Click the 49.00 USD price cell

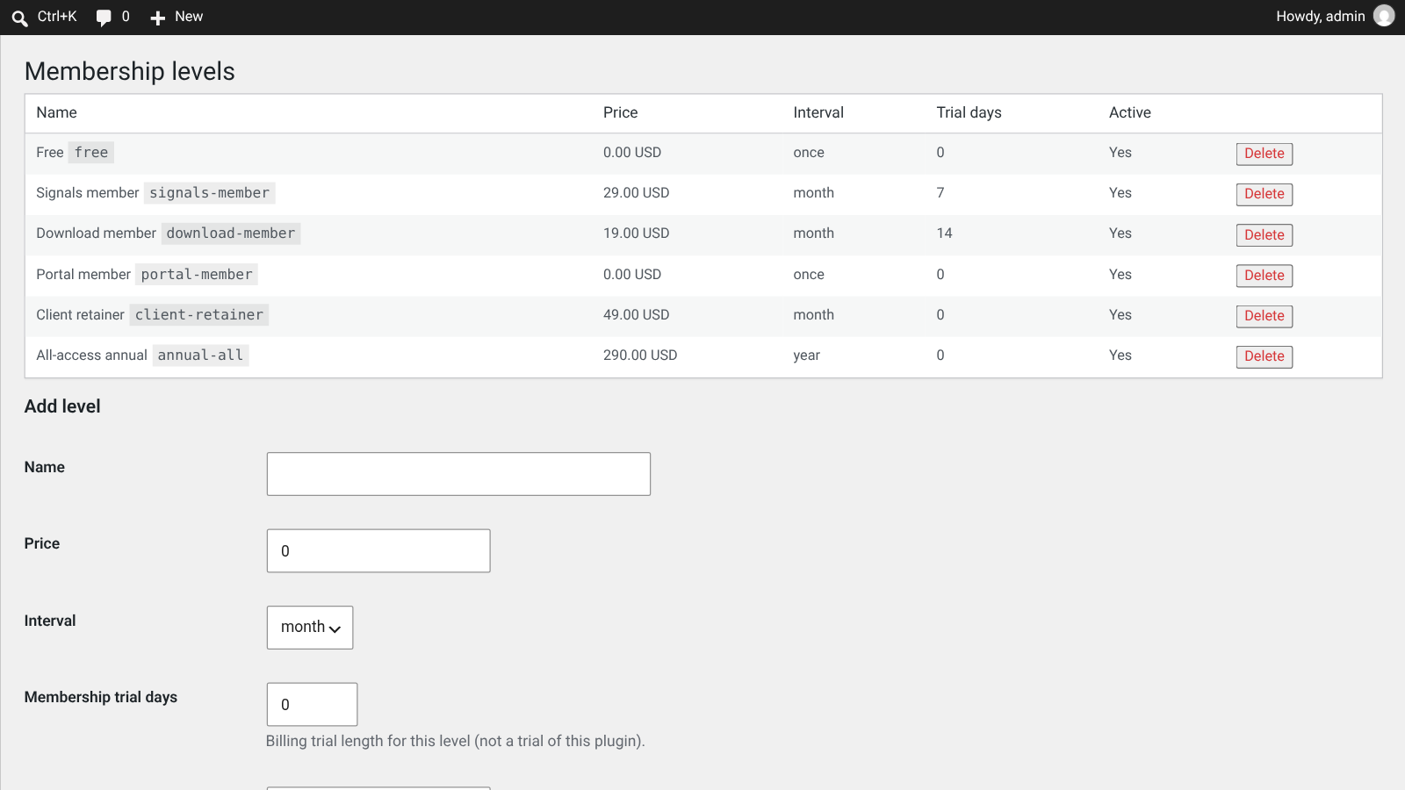click(636, 315)
